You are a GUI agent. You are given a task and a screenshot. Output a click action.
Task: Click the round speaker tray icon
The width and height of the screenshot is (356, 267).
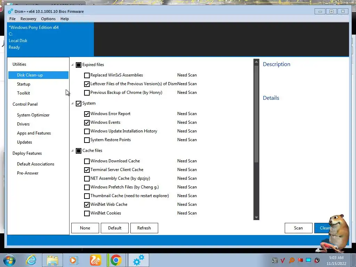click(x=317, y=260)
